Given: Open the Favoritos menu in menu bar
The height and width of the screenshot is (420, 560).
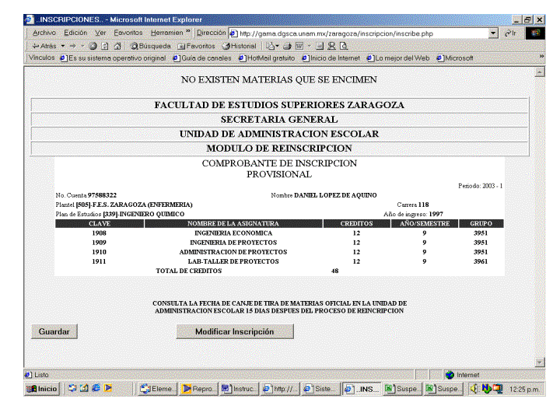Looking at the screenshot, I should coord(128,33).
